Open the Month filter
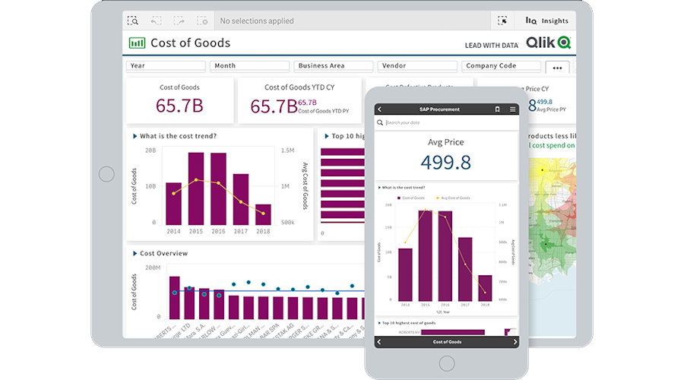 pos(249,66)
